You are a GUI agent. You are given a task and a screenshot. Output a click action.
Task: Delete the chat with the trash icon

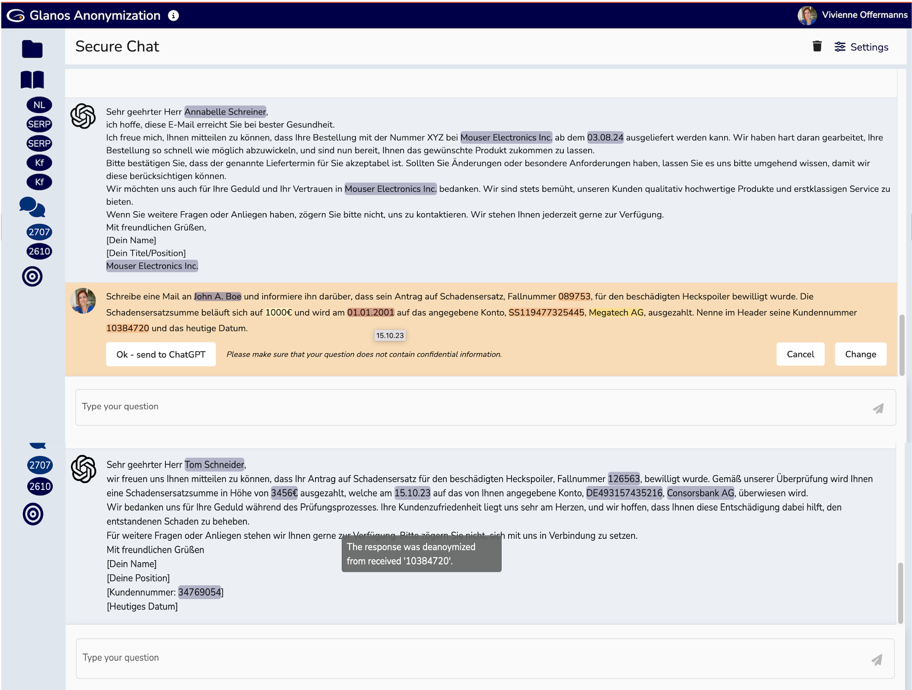(x=817, y=46)
